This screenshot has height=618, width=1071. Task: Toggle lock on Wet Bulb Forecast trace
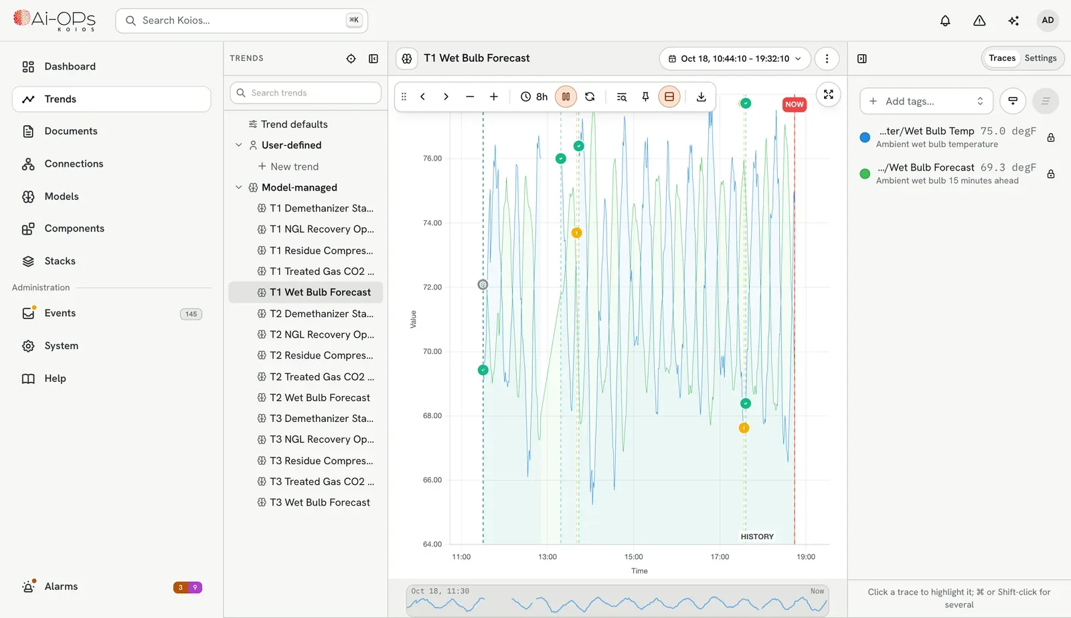1051,174
